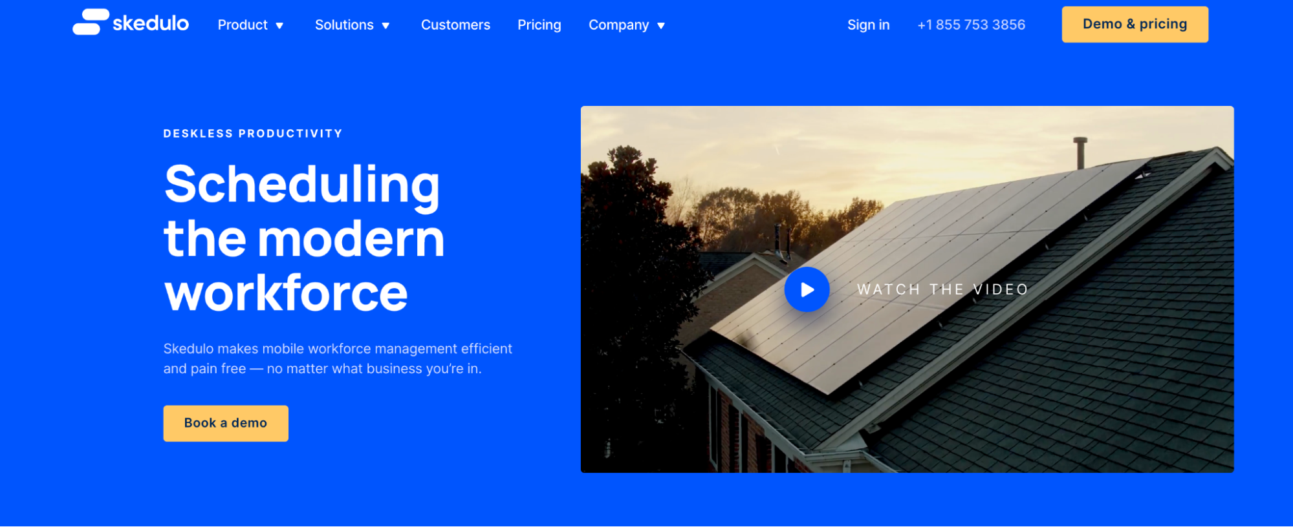Expand the arrow beside Solutions
This screenshot has width=1293, height=527.
386,26
